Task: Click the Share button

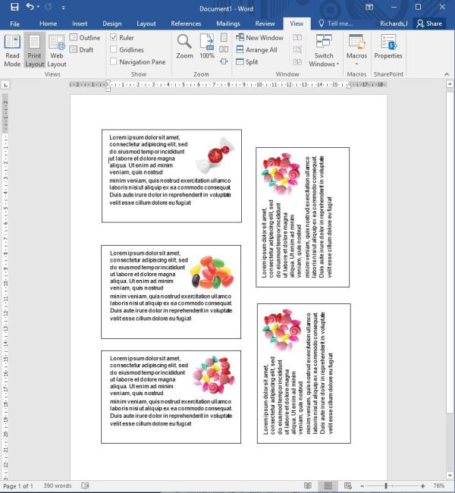Action: point(429,24)
